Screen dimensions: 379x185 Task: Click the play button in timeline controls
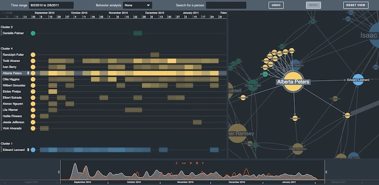pos(191,163)
